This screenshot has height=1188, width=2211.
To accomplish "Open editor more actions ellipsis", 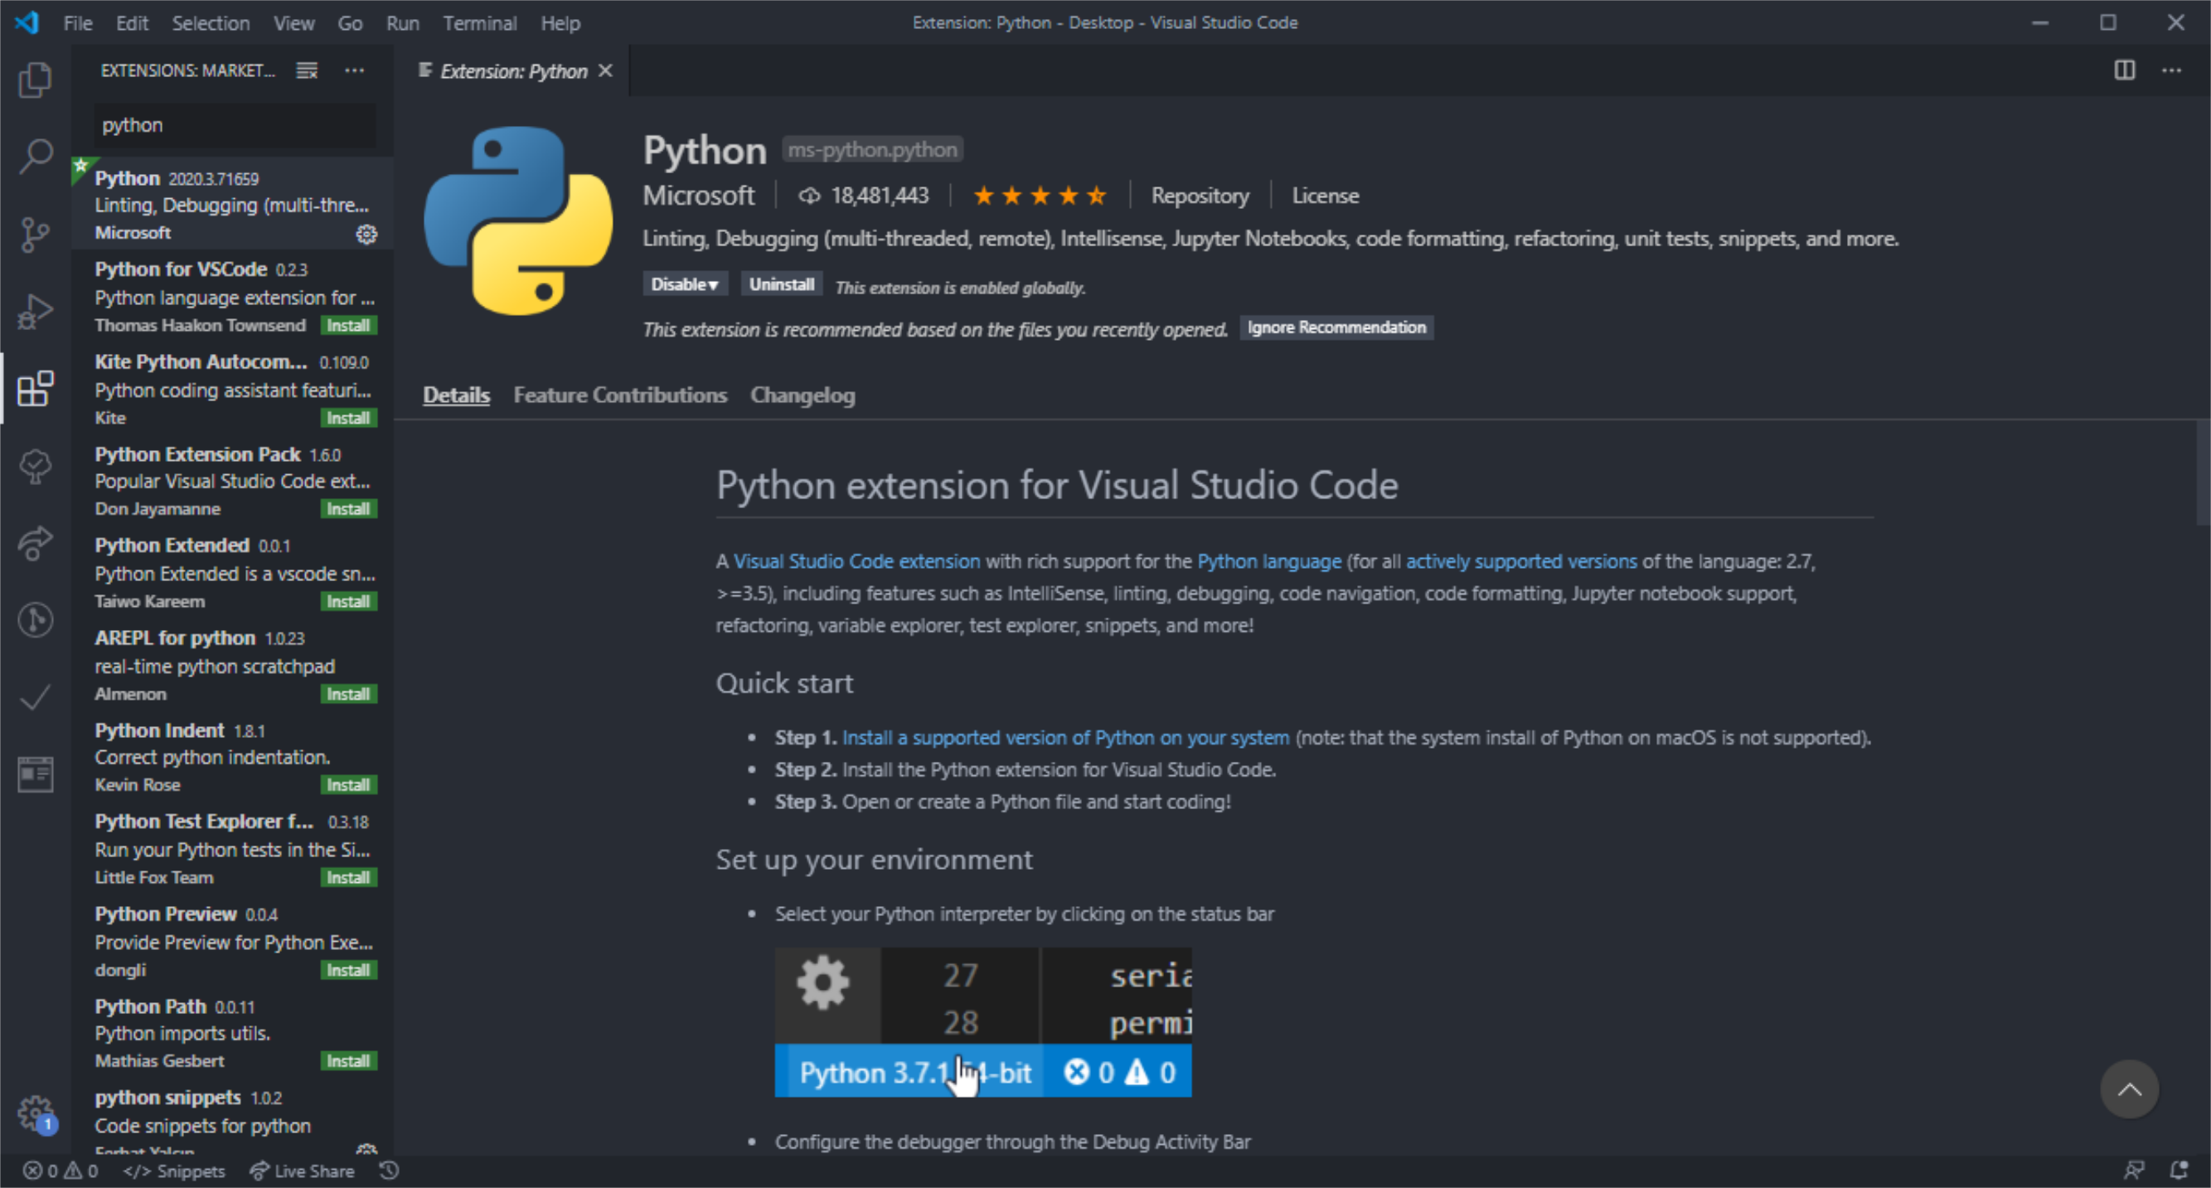I will (2171, 70).
